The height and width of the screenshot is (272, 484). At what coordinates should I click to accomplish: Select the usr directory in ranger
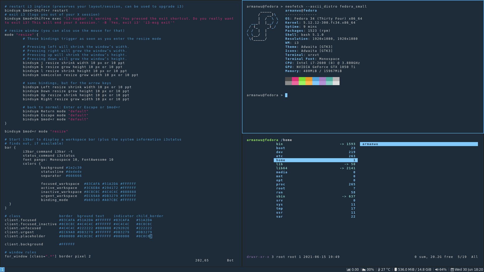[316, 213]
